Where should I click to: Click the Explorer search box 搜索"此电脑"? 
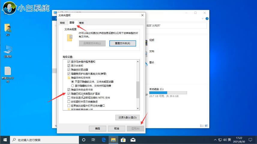coord(176,25)
